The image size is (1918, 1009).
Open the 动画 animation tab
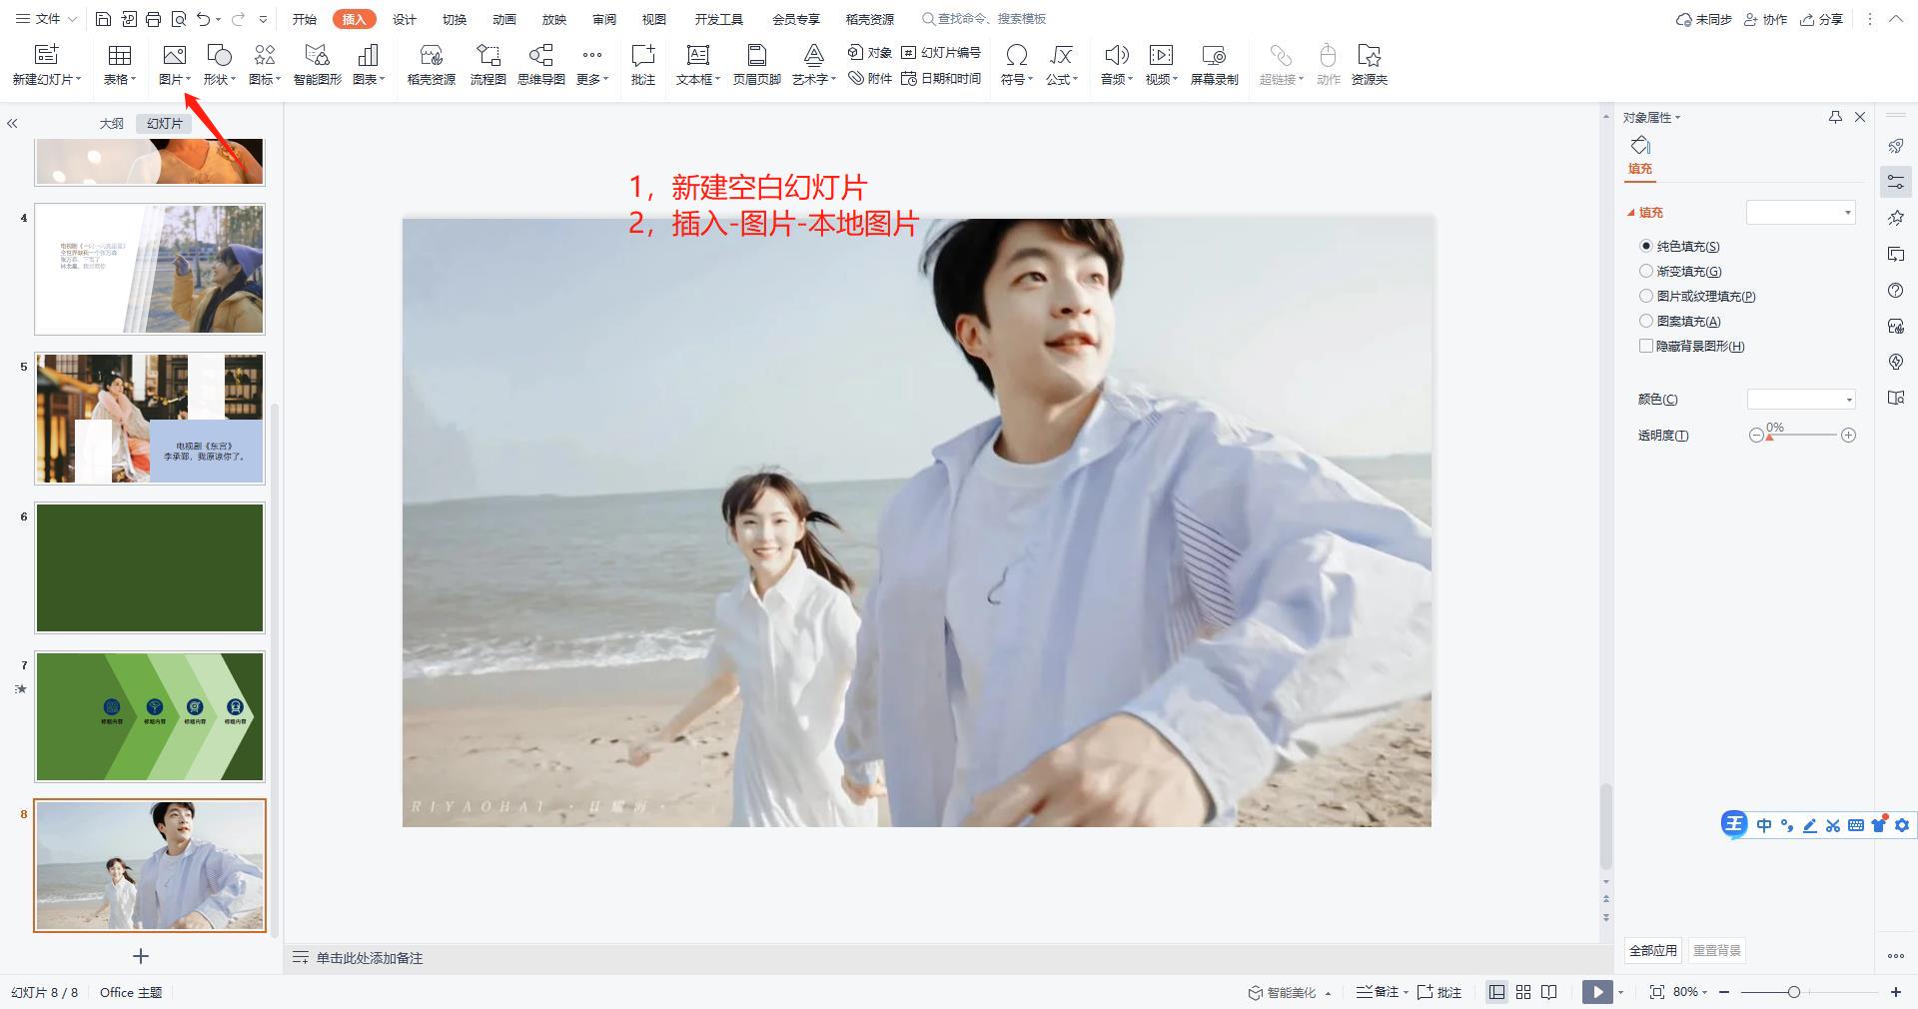[x=504, y=19]
